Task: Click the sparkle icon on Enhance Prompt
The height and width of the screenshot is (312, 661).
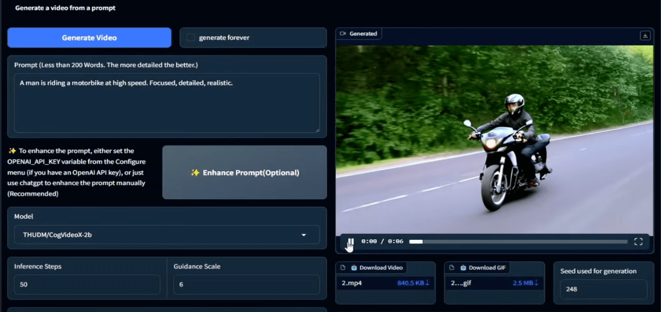Action: [195, 173]
